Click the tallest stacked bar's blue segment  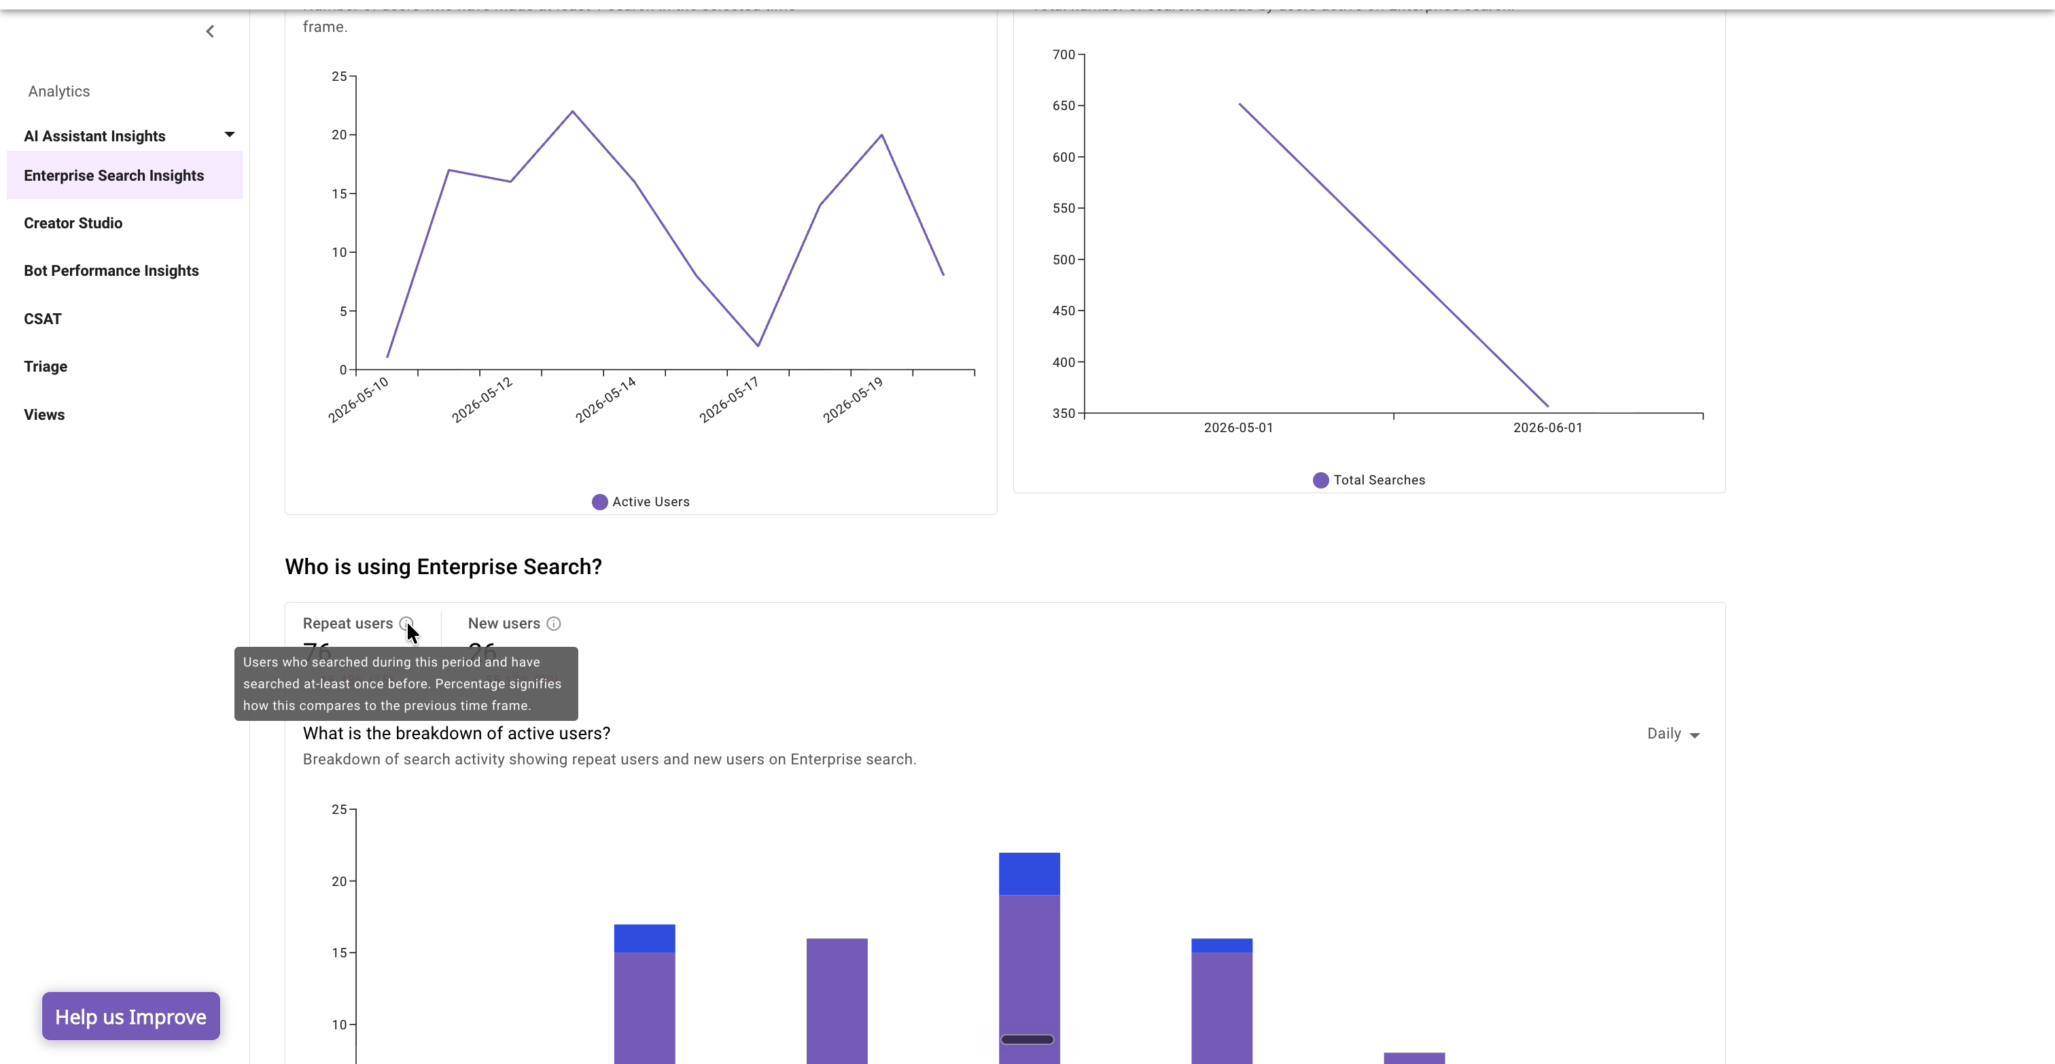pyautogui.click(x=1029, y=874)
